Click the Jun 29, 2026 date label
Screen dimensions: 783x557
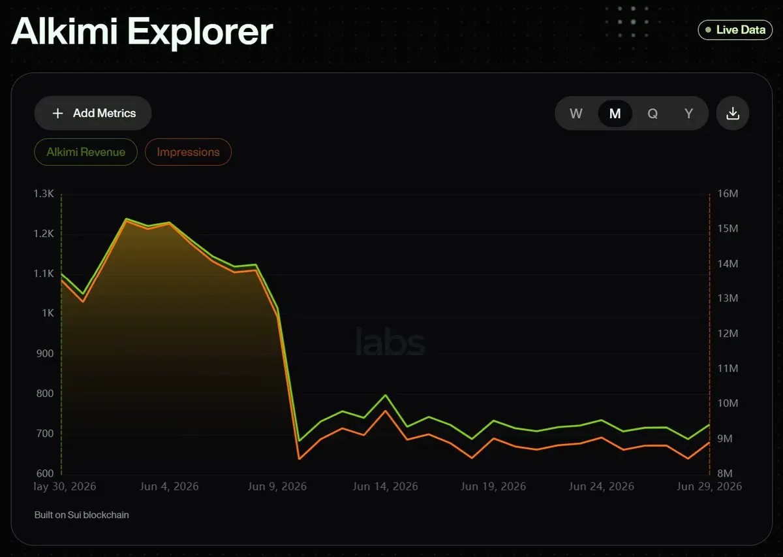coord(709,486)
